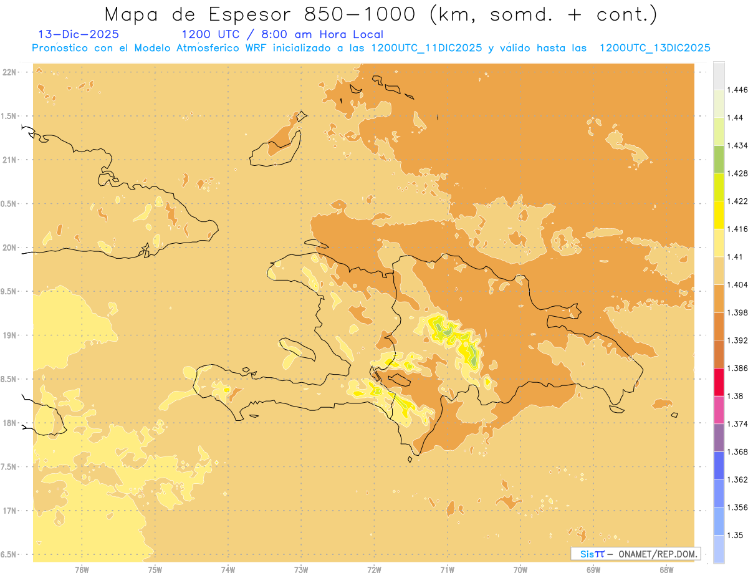Viewport: 748px width, 578px height.
Task: Click the colorbar value 1.362
Action: (x=737, y=479)
